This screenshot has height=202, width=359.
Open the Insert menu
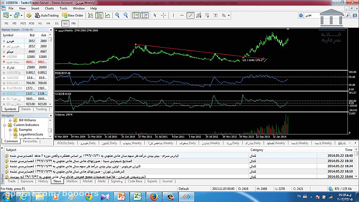point(35,8)
